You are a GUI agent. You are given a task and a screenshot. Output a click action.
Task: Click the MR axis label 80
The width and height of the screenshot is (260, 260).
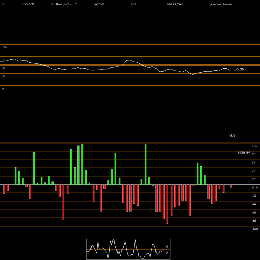pos(254,154)
